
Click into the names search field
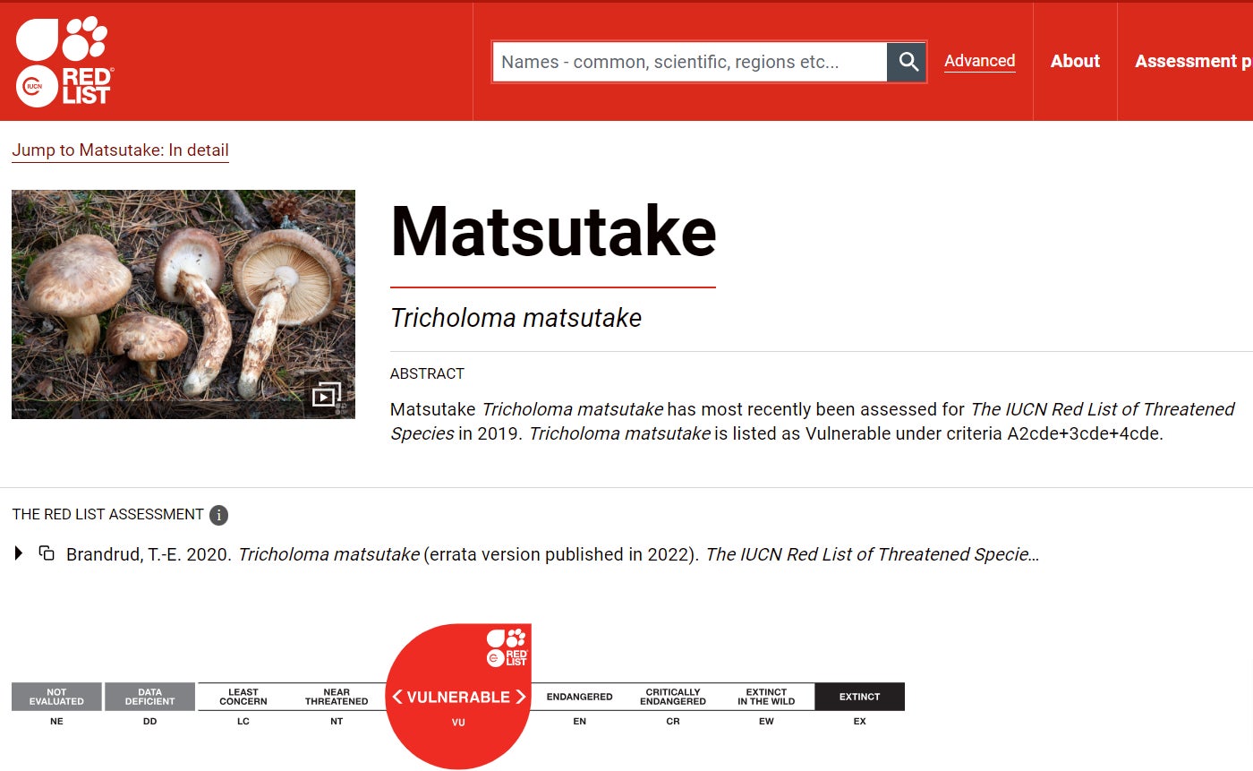pos(689,62)
